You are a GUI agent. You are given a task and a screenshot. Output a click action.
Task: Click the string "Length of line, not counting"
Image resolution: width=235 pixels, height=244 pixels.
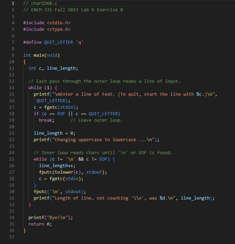pos(91,198)
